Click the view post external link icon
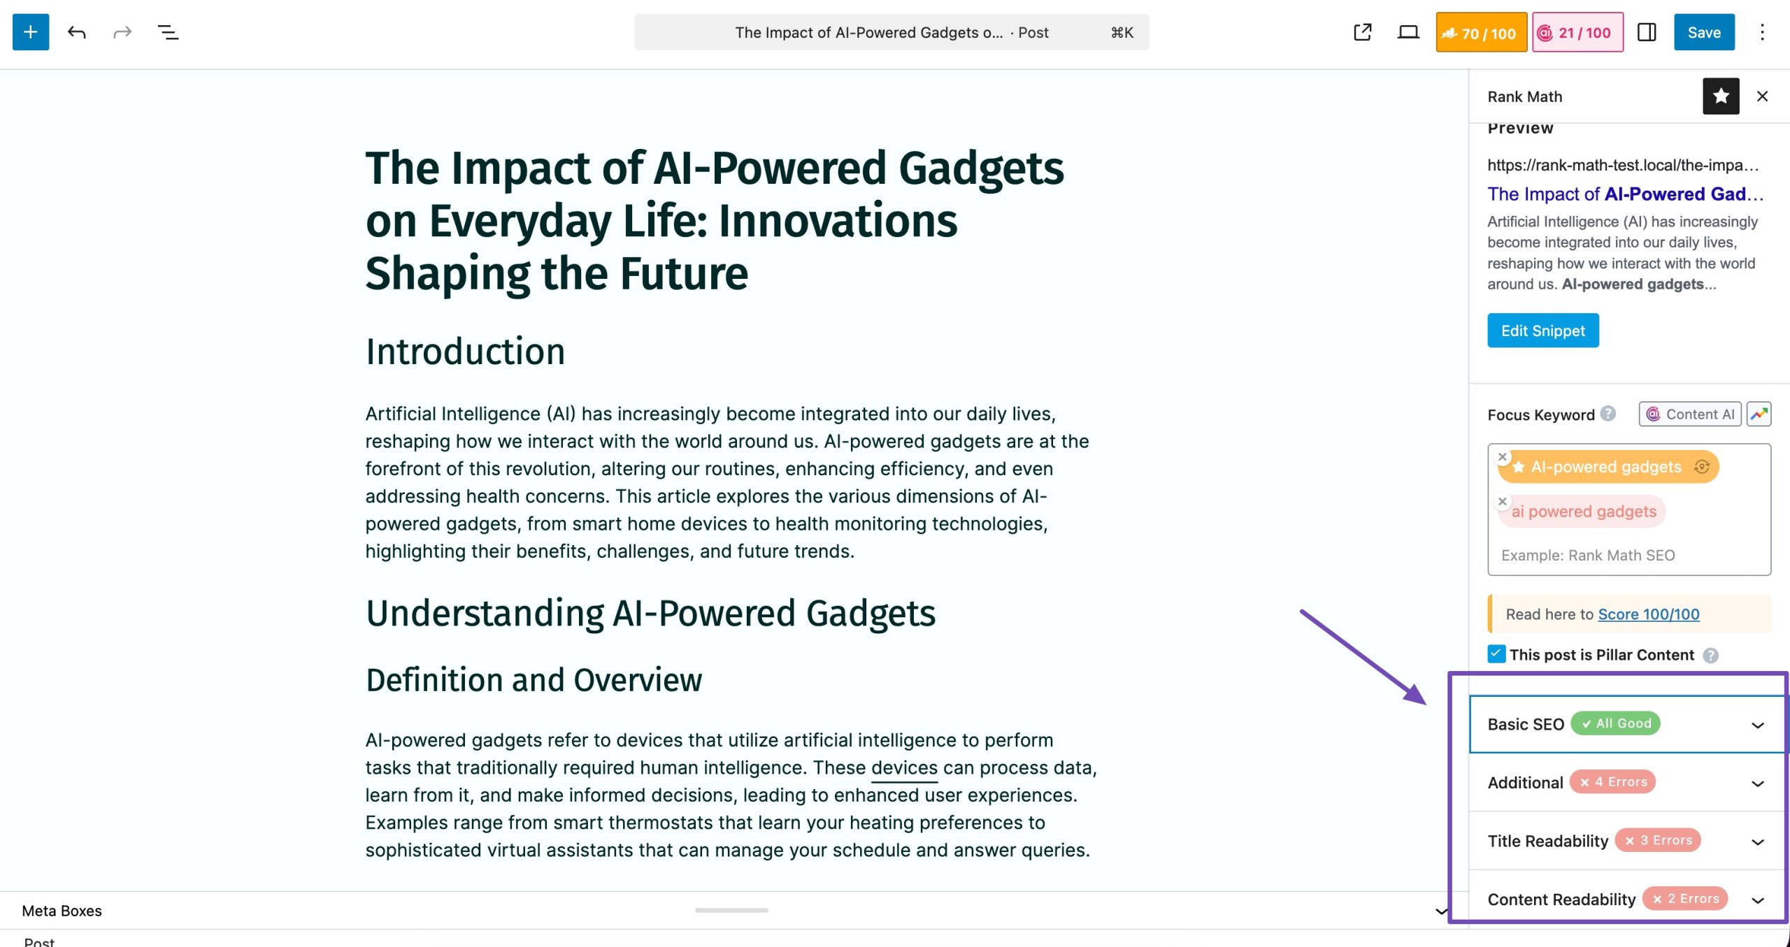 [x=1362, y=32]
